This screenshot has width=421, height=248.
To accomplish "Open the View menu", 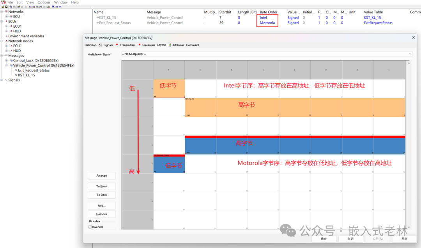I will 30,2.
